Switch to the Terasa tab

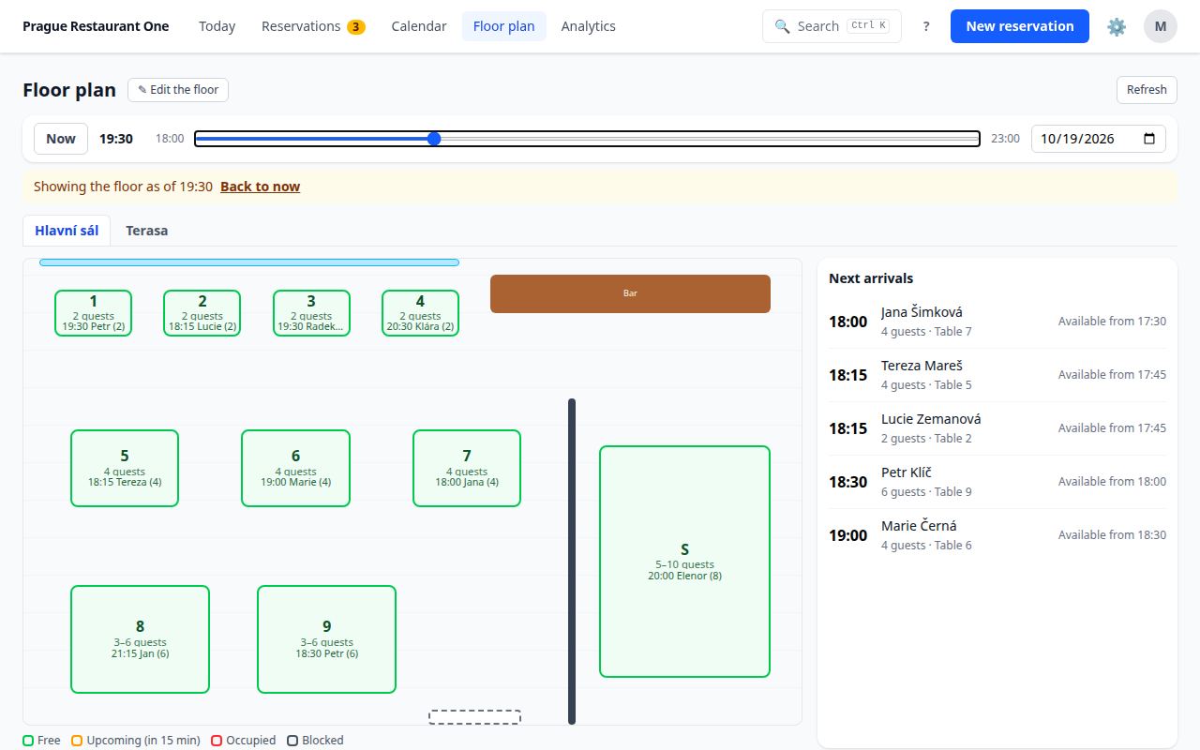pos(147,231)
